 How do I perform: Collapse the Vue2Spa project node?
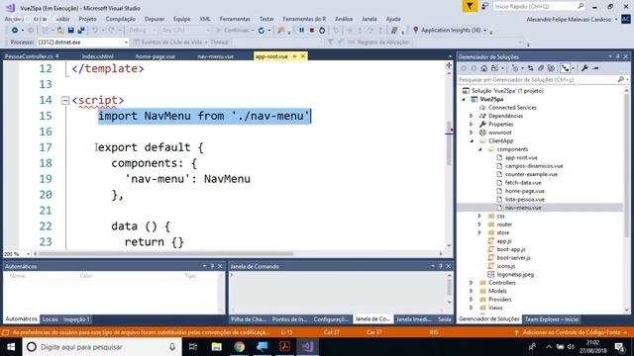click(x=464, y=99)
